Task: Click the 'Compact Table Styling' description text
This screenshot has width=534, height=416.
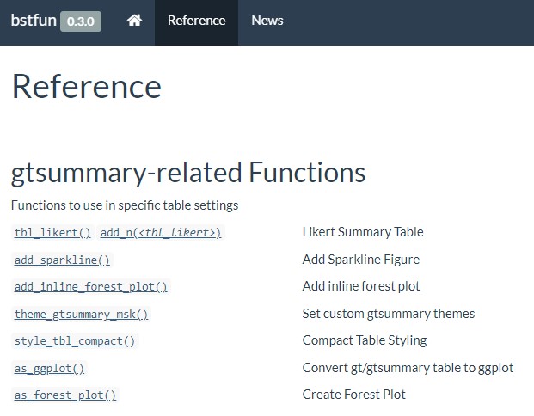Action: click(364, 340)
